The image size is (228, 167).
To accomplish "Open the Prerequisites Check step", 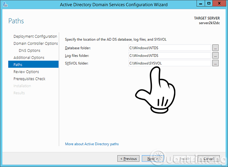I will (29, 79).
